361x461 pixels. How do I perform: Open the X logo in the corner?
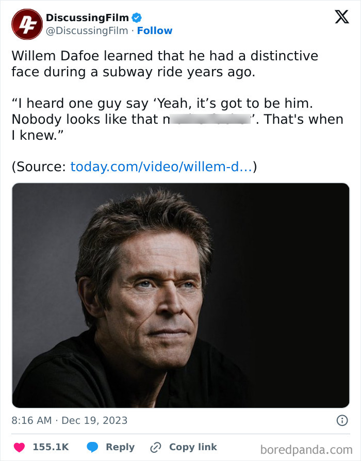tap(341, 18)
